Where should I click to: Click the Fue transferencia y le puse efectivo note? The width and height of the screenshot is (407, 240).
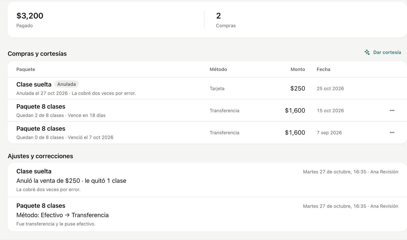click(x=56, y=224)
